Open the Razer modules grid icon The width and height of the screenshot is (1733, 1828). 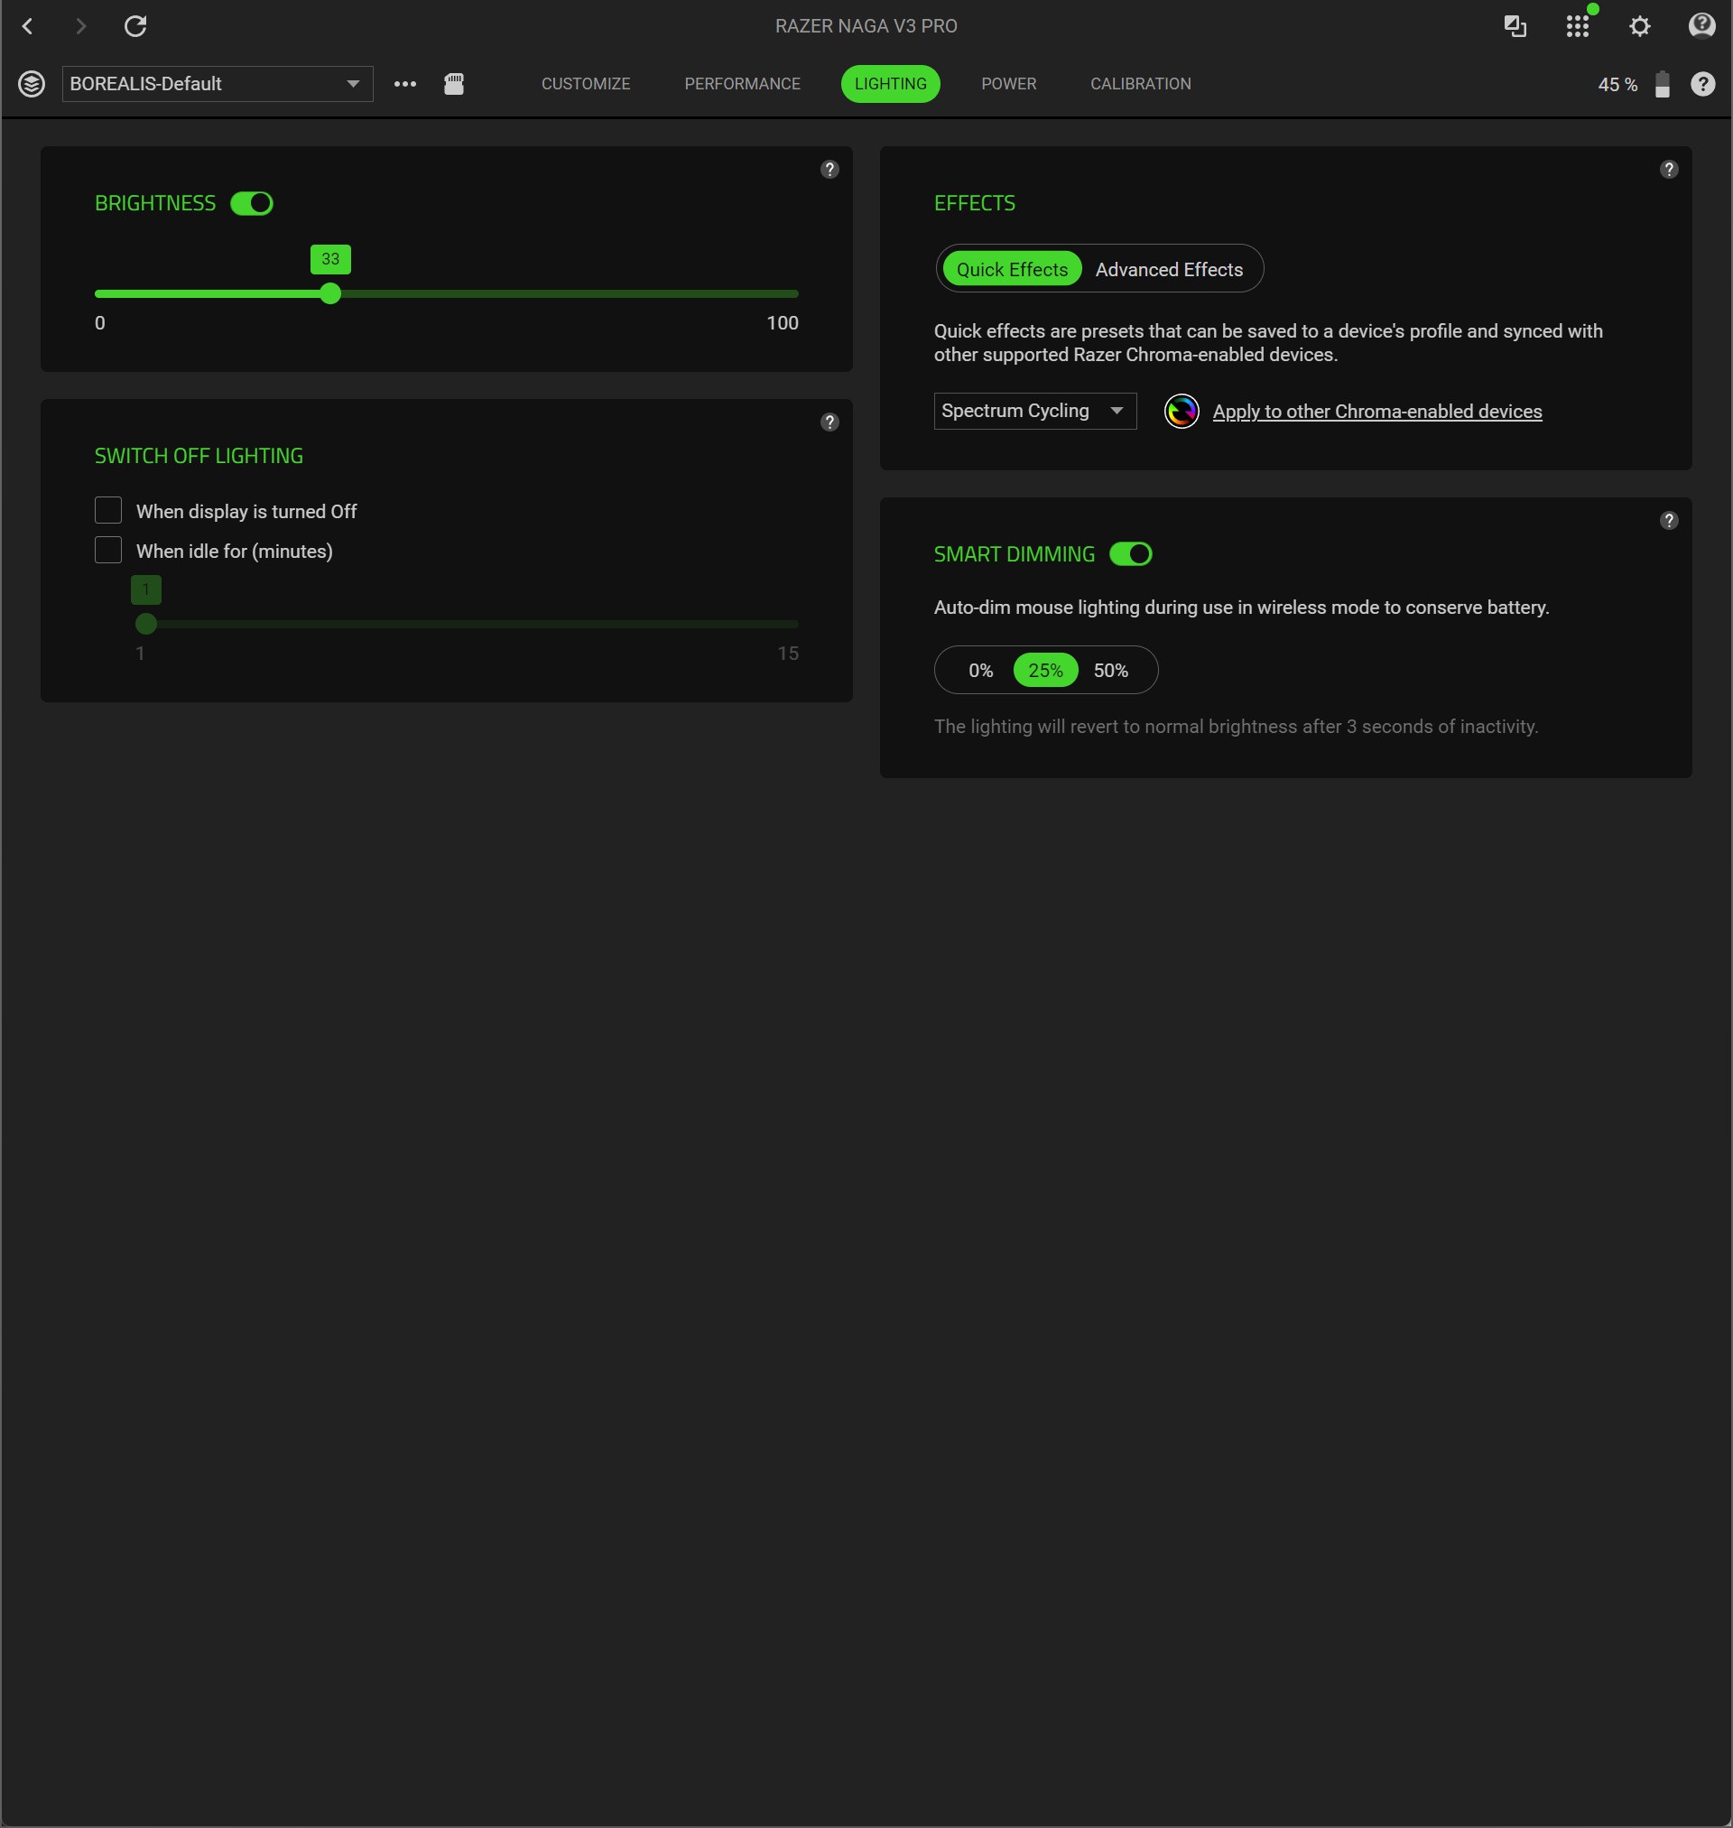(1578, 26)
